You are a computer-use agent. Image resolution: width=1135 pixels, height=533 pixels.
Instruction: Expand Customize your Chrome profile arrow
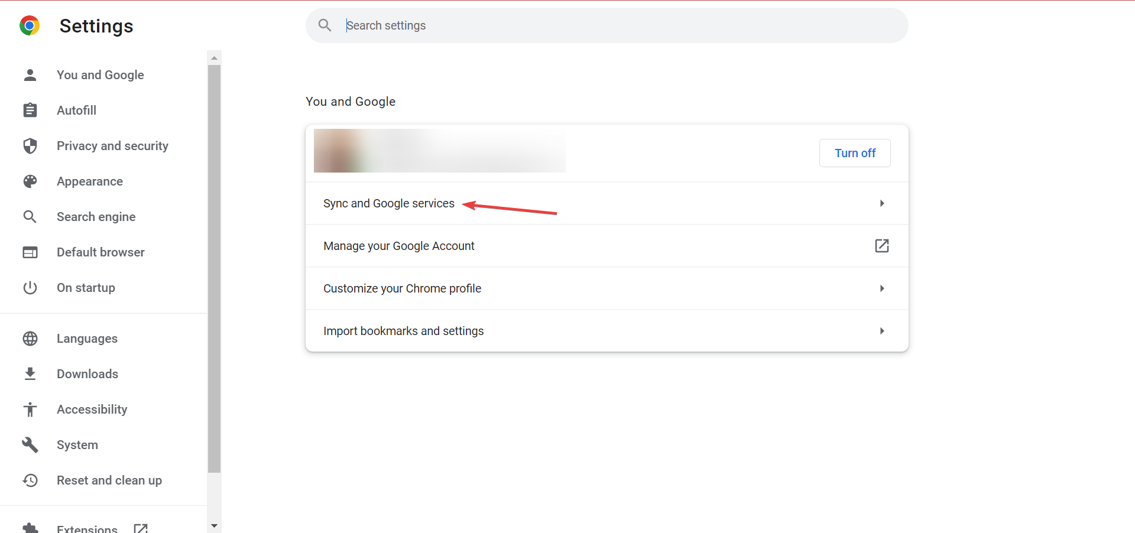tap(882, 288)
